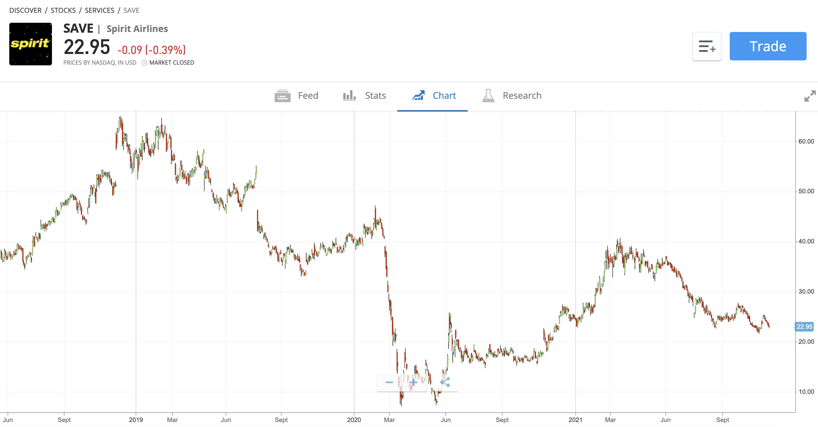The image size is (818, 427).
Task: Open the Stats tab
Action: coord(365,96)
